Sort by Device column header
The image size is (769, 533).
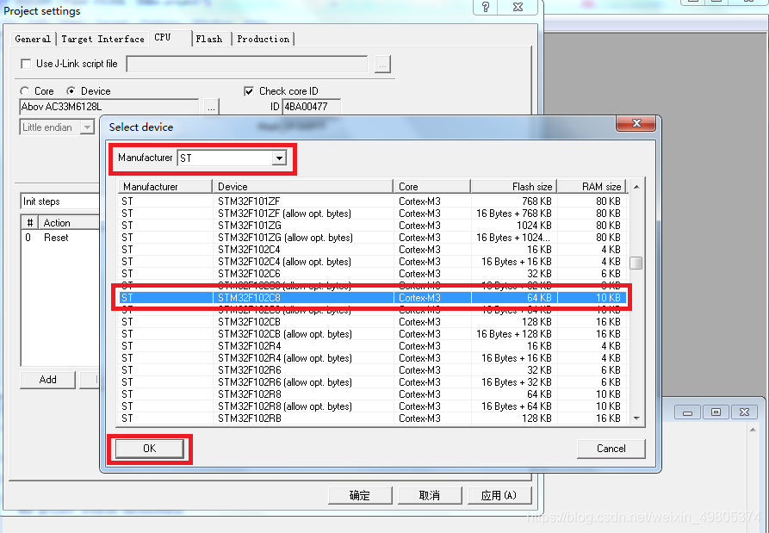coord(302,186)
